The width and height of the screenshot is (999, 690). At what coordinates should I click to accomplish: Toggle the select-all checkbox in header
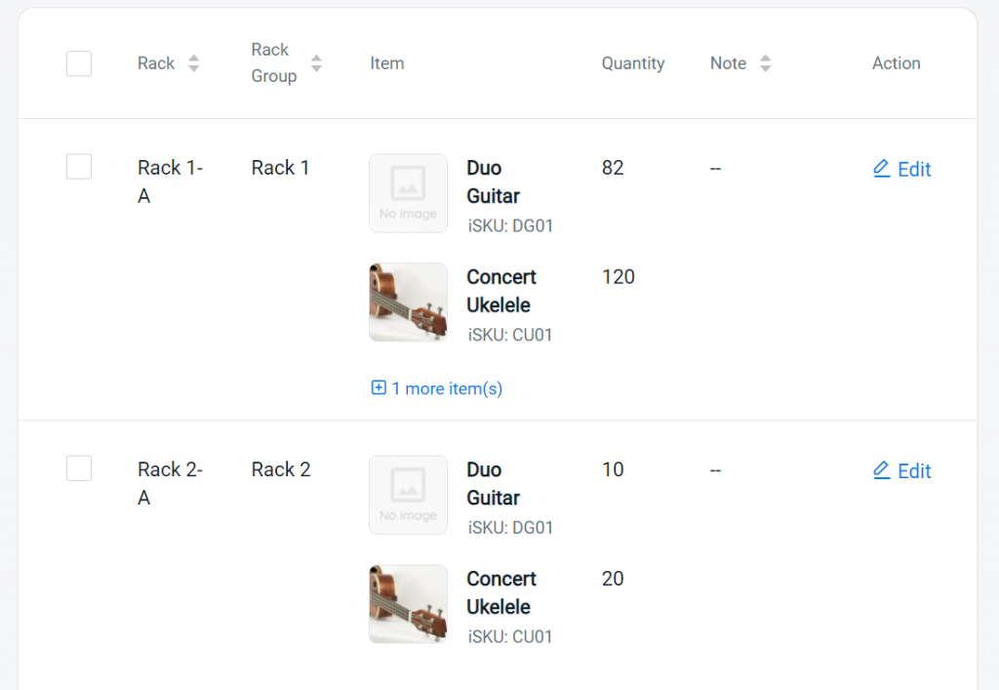79,63
